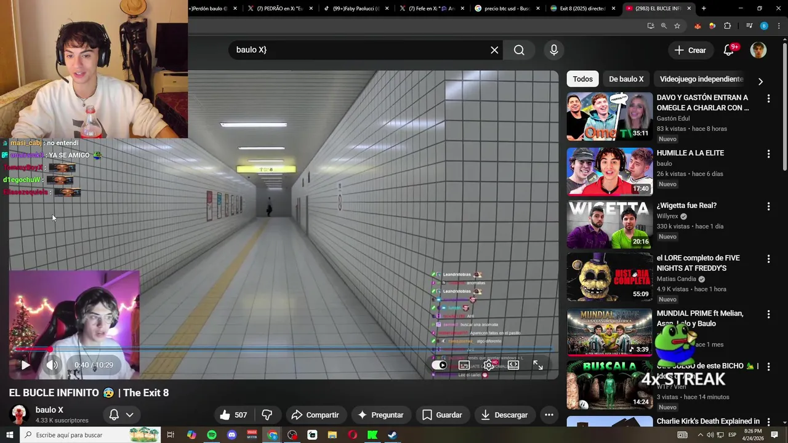The image size is (788, 443).
Task: Start voice search with microphone
Action: [554, 50]
